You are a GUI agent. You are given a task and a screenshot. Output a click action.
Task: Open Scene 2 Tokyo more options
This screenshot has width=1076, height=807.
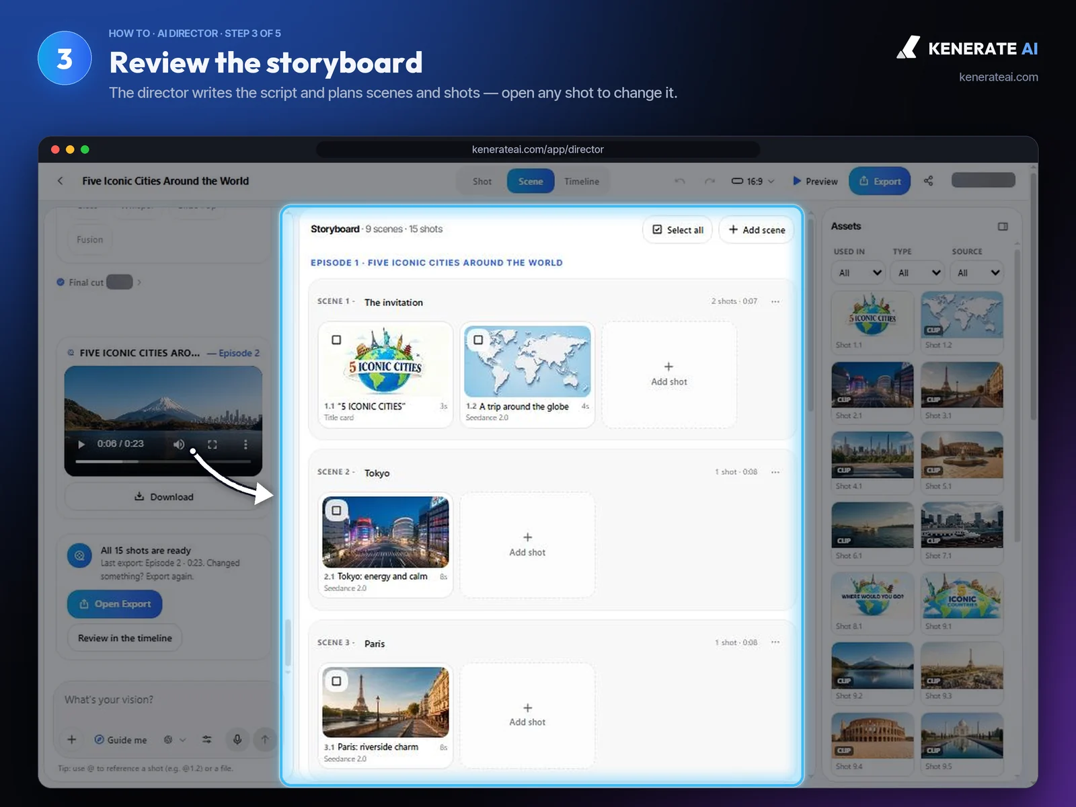pos(775,472)
